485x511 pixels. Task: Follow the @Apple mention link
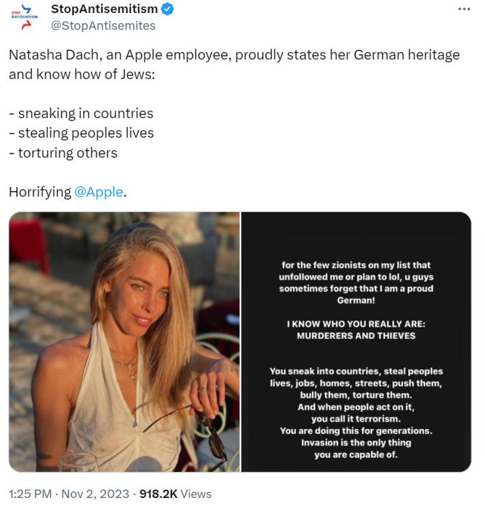(x=99, y=192)
